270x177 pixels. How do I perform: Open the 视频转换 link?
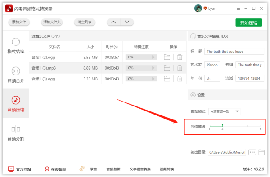click(x=167, y=169)
